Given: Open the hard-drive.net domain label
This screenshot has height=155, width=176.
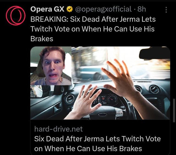Looking at the screenshot, I should point(59,129).
